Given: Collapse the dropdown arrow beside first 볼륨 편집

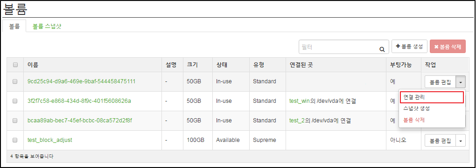Looking at the screenshot, I should pyautogui.click(x=461, y=82).
